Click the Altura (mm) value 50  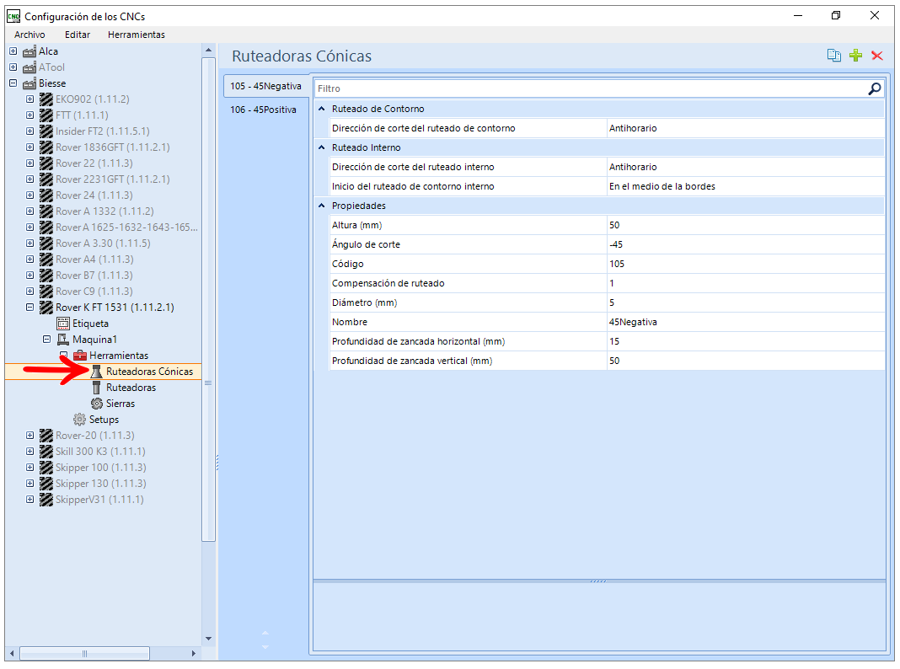[x=746, y=225]
